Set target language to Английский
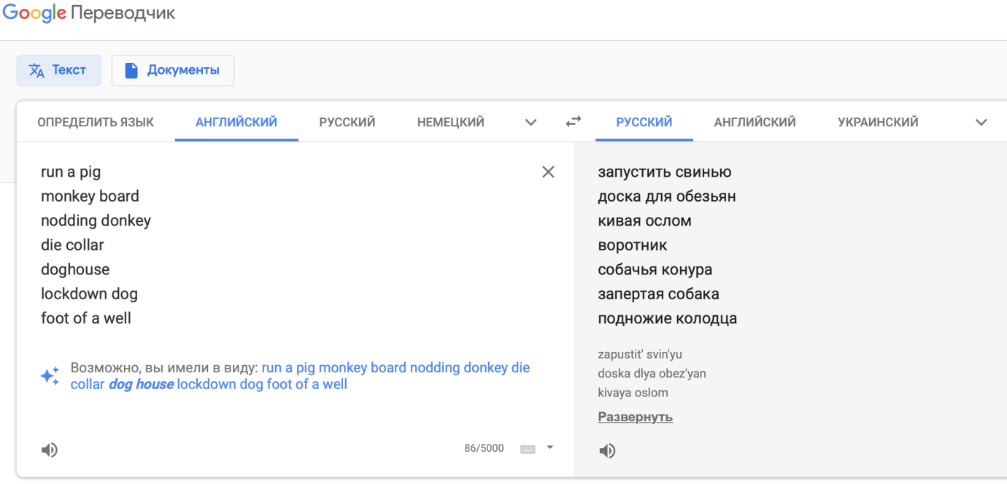Image resolution: width=1007 pixels, height=484 pixels. [755, 123]
